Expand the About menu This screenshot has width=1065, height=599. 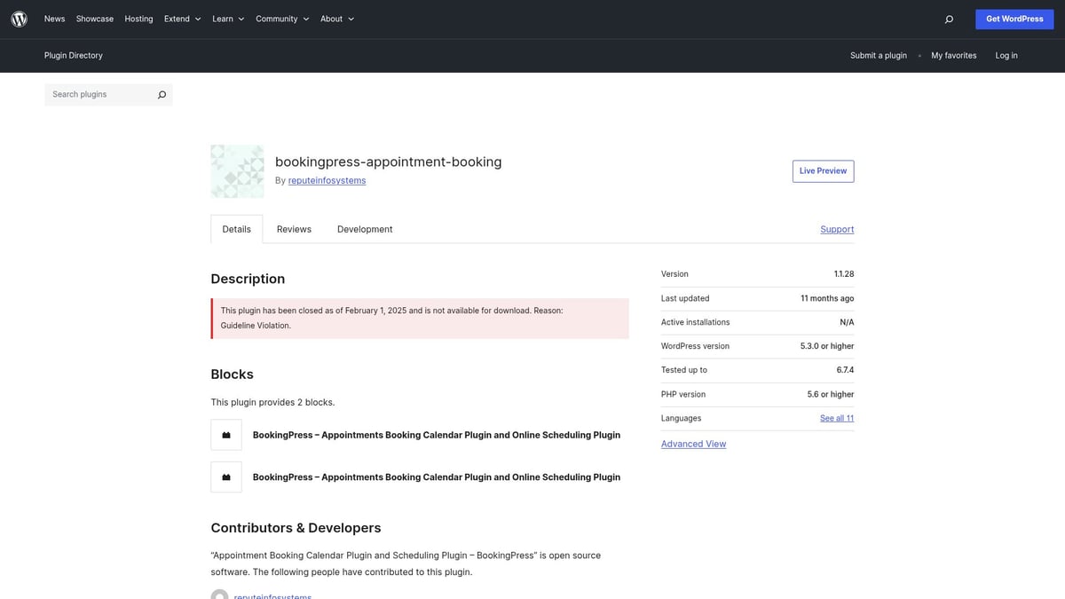tap(336, 19)
